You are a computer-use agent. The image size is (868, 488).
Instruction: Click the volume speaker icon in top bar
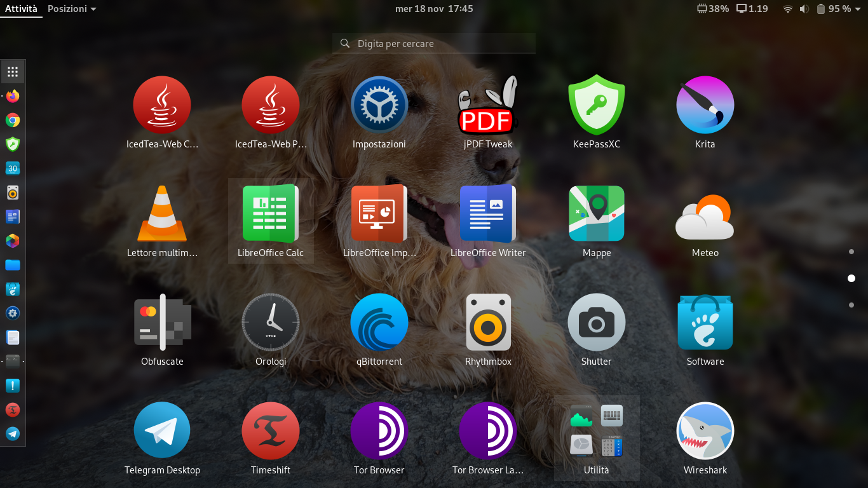(x=804, y=9)
